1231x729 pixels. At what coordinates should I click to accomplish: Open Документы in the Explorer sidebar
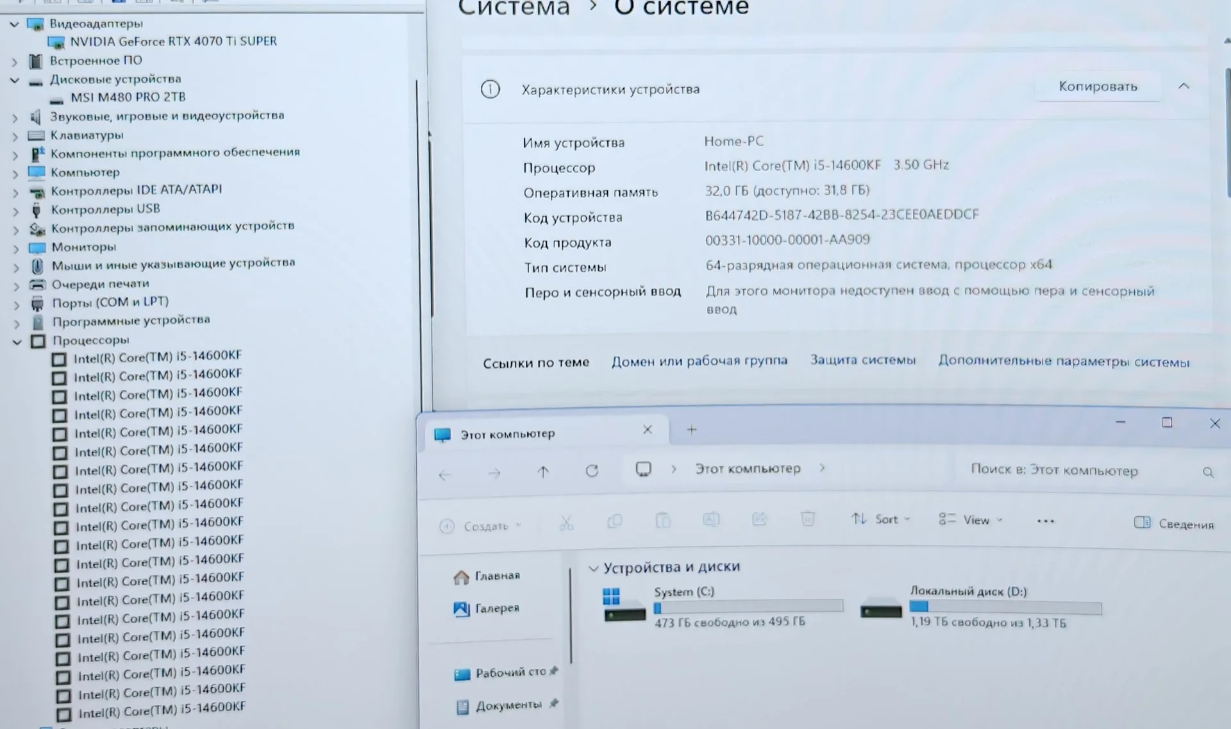(x=507, y=706)
